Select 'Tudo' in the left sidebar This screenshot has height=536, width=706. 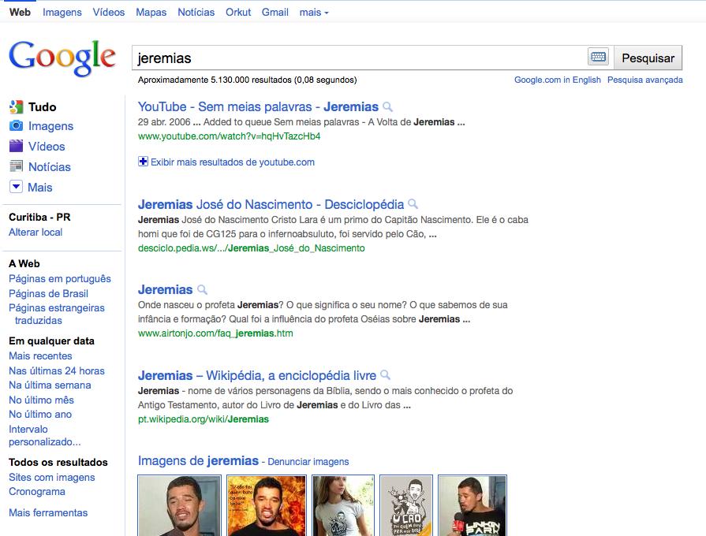[x=43, y=107]
